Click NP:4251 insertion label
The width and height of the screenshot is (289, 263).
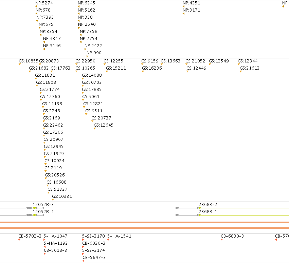click(x=192, y=3)
